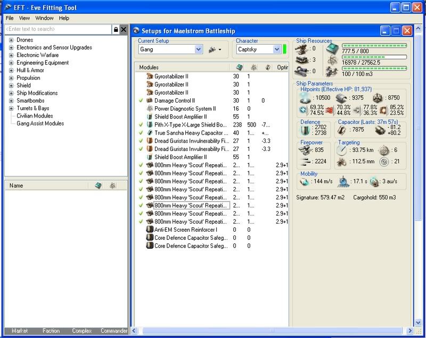Click the CPU resource icon next to 777.5 / 800
This screenshot has height=338, width=426.
(332, 48)
